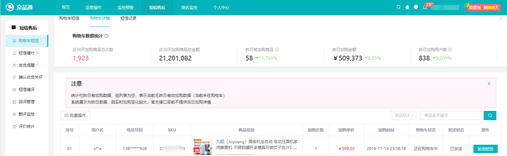This screenshot has width=507, height=156.
Task: Click the help question mark icon
Action: click(416, 7)
